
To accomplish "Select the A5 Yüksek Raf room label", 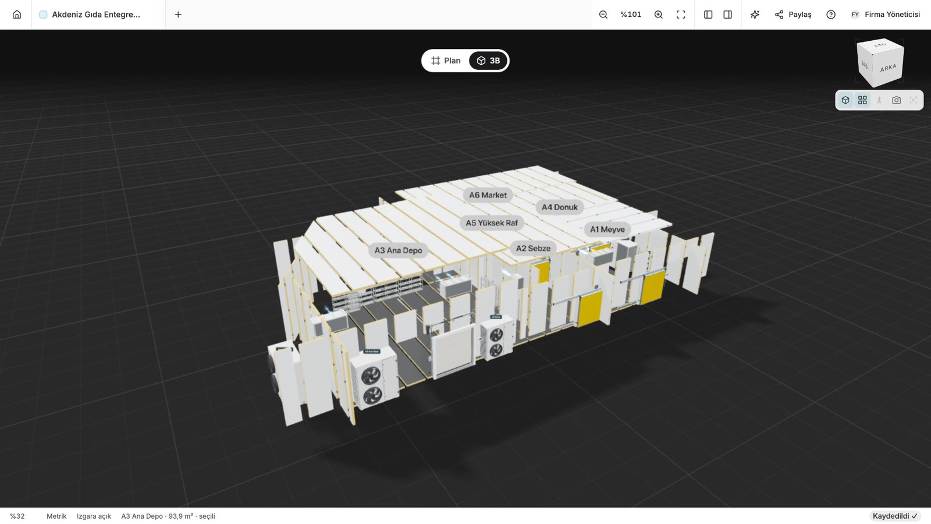I will coord(492,222).
